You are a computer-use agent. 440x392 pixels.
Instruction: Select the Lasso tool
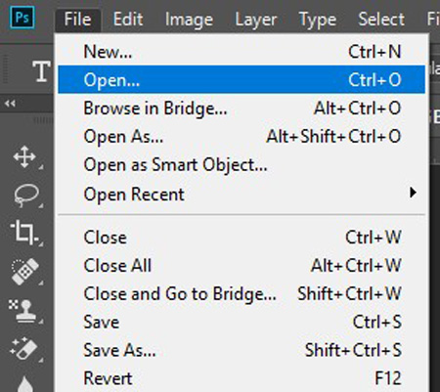click(26, 196)
